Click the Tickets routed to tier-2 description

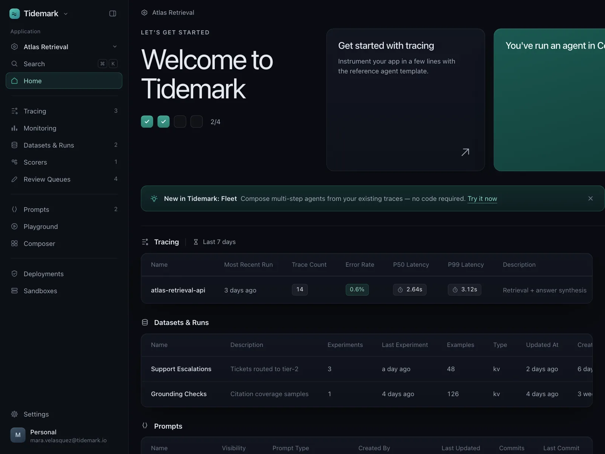(x=264, y=369)
